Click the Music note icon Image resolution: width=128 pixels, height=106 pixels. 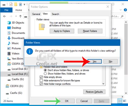point(9,43)
